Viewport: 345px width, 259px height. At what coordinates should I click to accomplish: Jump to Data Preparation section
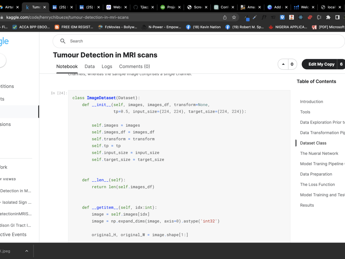316,174
